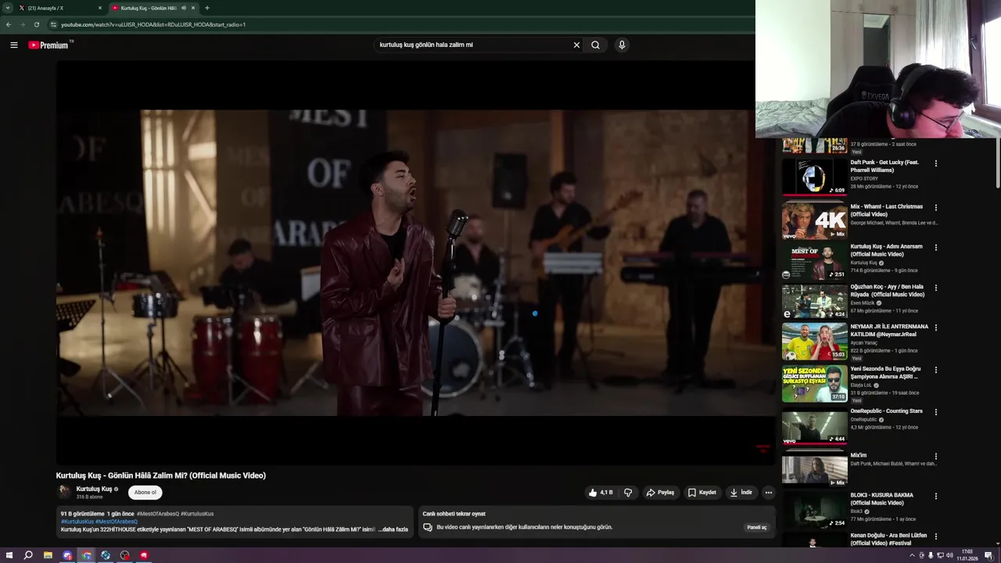Open File Explorer from taskbar

tap(48, 555)
